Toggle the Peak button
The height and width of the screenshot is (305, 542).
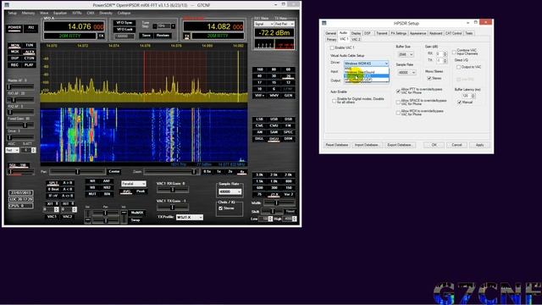(x=141, y=191)
